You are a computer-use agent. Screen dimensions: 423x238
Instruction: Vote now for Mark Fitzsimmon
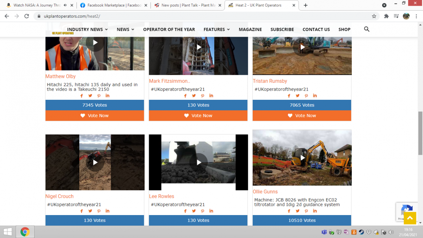click(198, 116)
